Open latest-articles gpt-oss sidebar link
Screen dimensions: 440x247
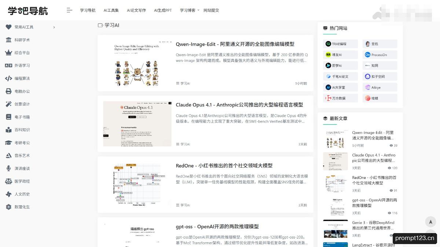pos(374,203)
